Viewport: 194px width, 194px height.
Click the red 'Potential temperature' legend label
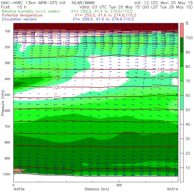[x=22, y=15]
